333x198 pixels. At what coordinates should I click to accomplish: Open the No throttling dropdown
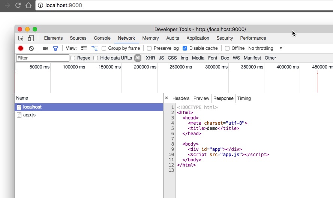click(265, 48)
